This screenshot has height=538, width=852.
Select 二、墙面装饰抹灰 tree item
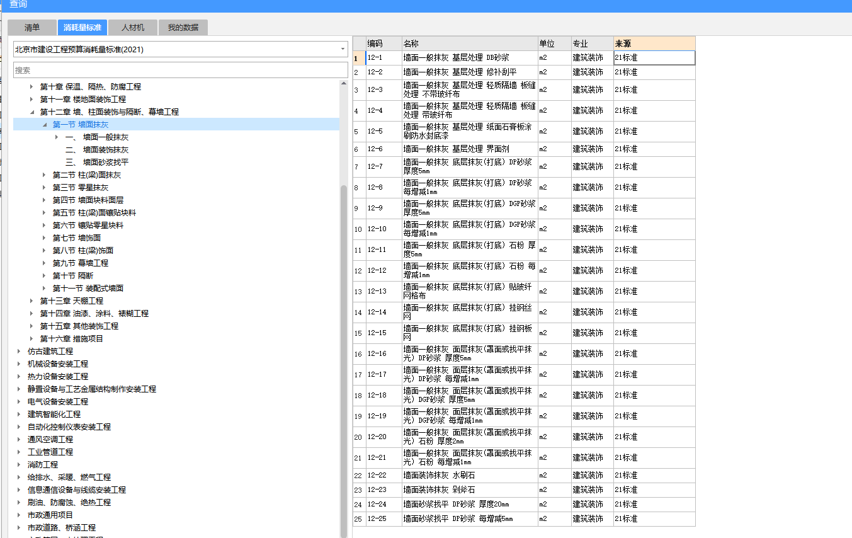pyautogui.click(x=97, y=150)
